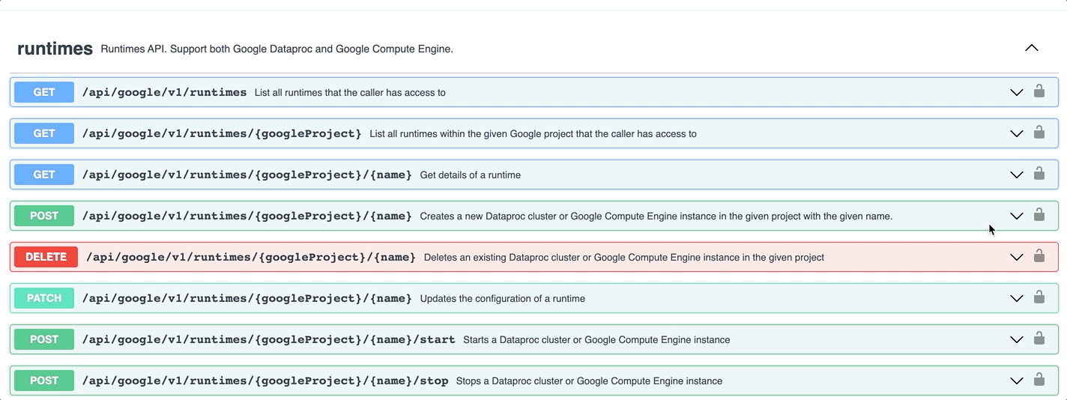Click the red DELETE method badge

pos(46,257)
